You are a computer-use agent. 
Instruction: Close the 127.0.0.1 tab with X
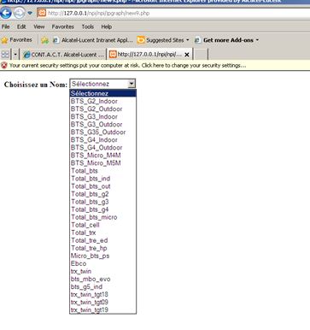(187, 55)
